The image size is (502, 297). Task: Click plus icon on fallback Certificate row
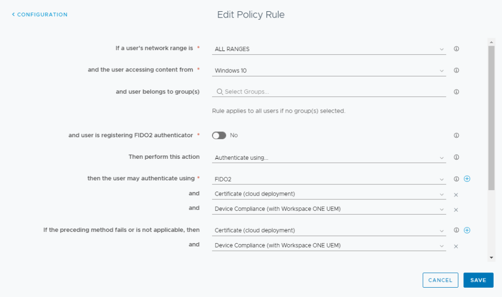467,230
